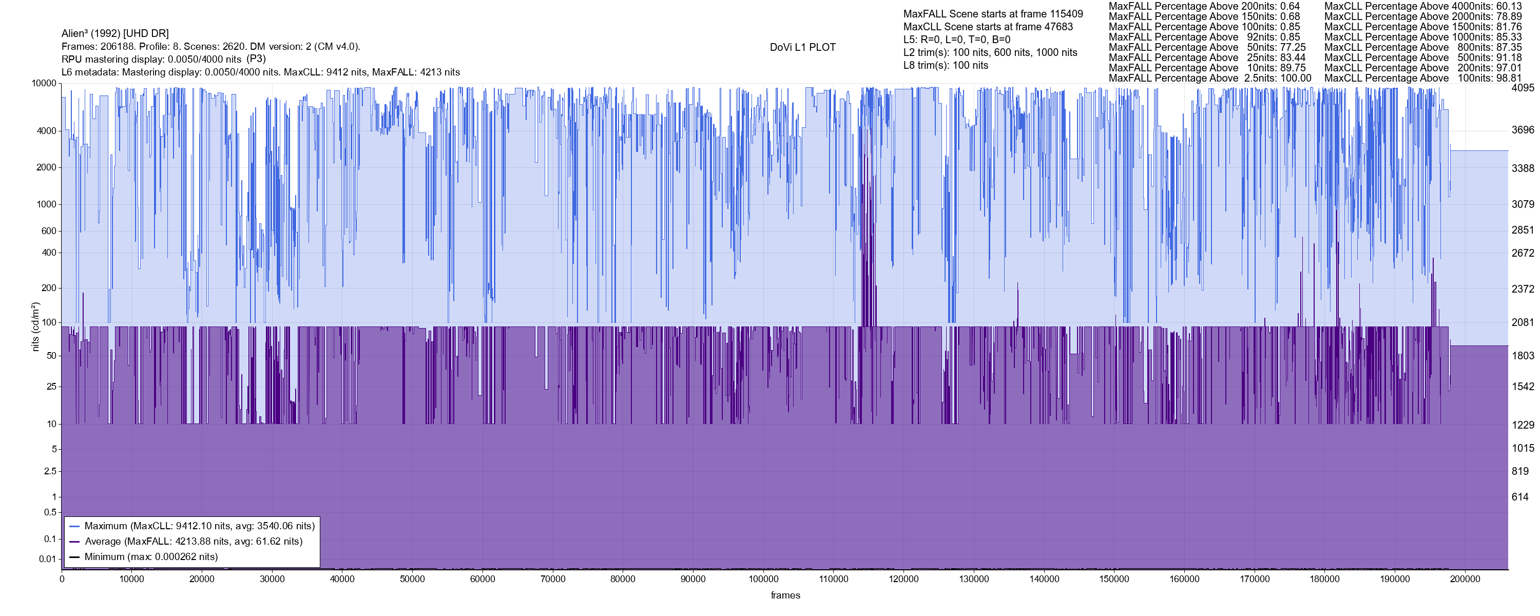Click the blue Maximum legend line swatch
Screen dimensions: 1540x616
(74, 526)
